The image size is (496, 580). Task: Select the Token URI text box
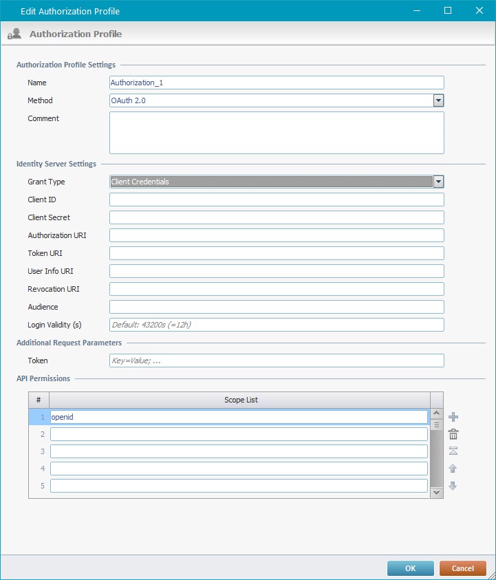coord(277,253)
